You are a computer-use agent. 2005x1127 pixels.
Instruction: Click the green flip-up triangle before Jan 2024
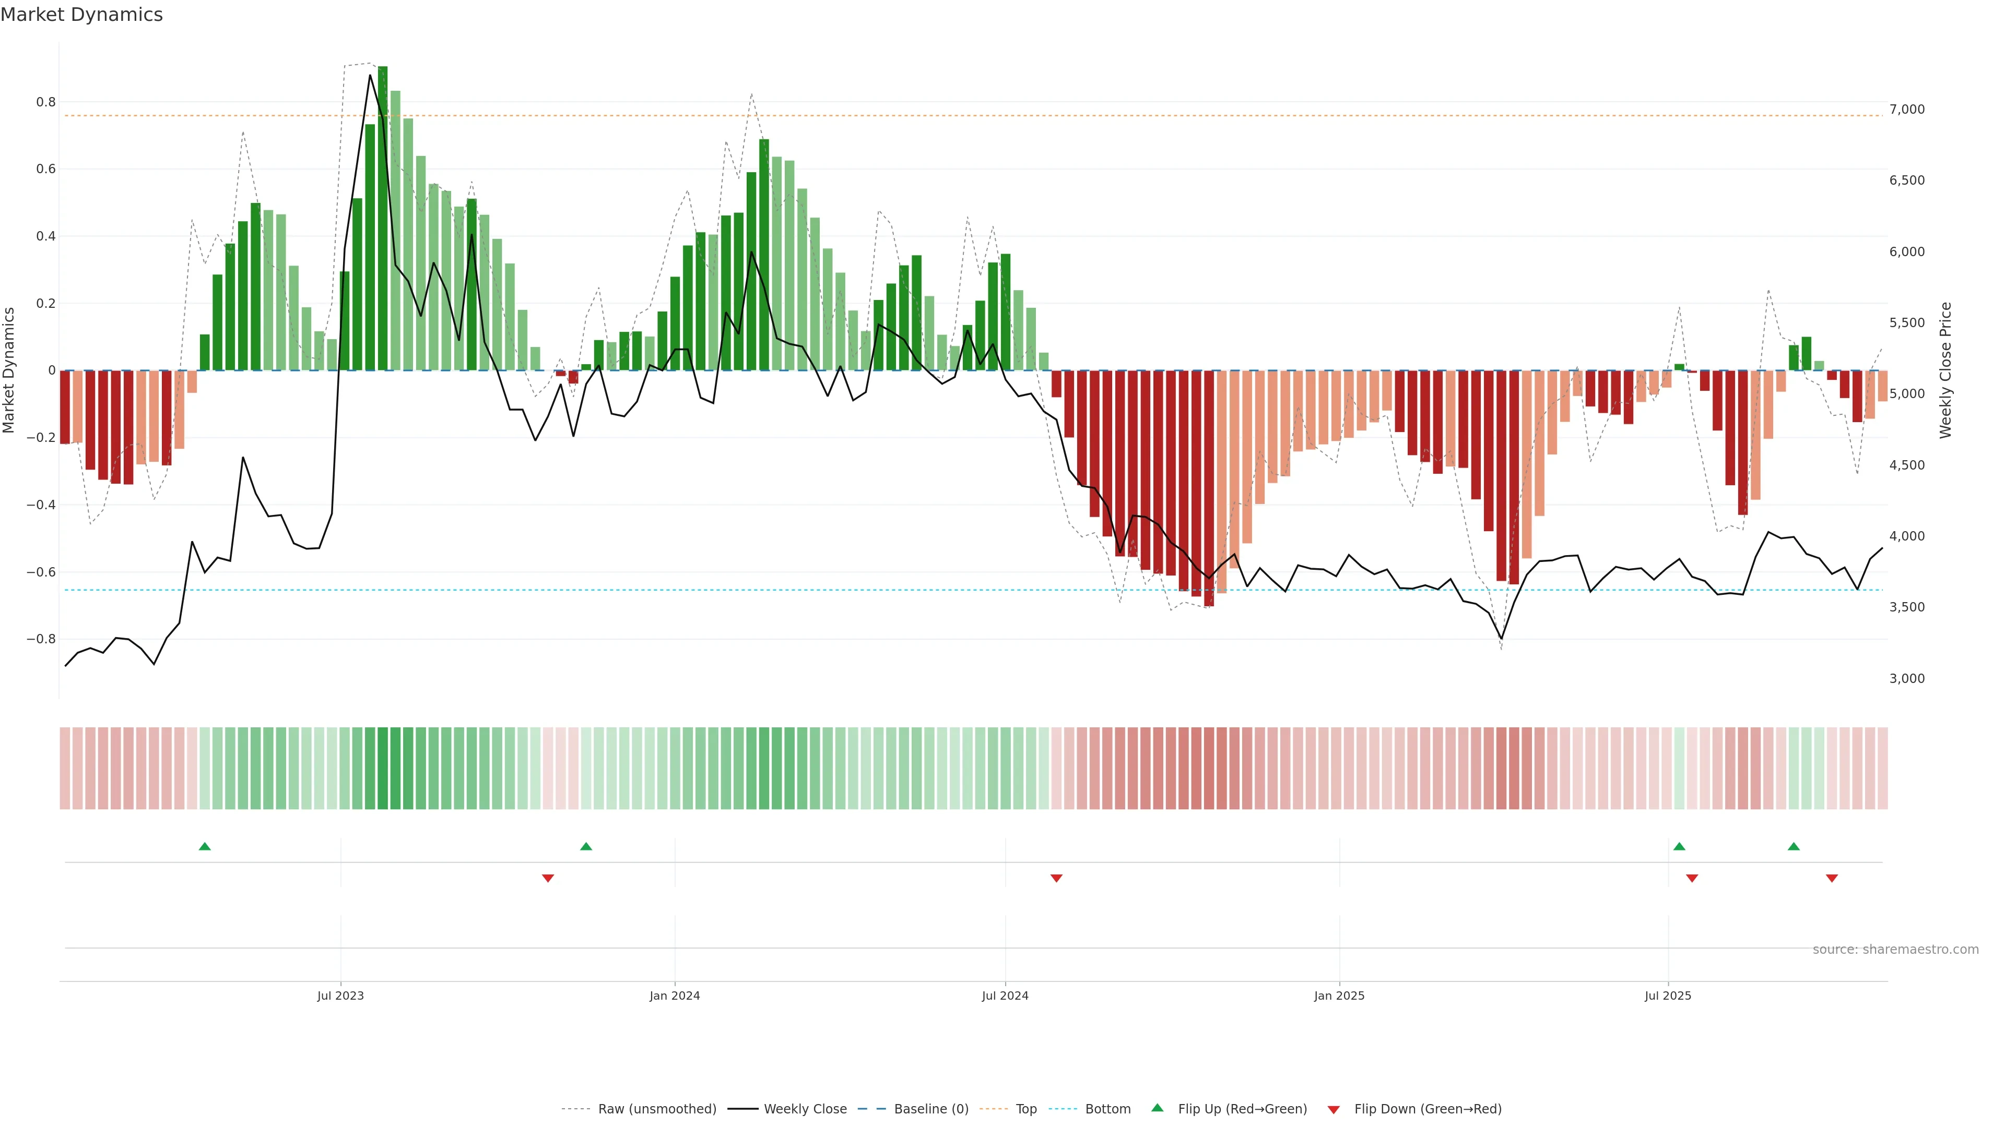[x=586, y=846]
